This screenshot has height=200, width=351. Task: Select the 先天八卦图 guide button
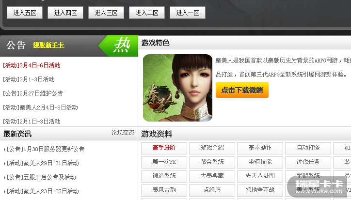click(x=260, y=176)
